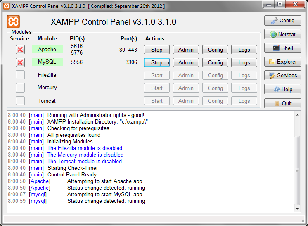Quit the XAMPP Control Panel

click(282, 103)
